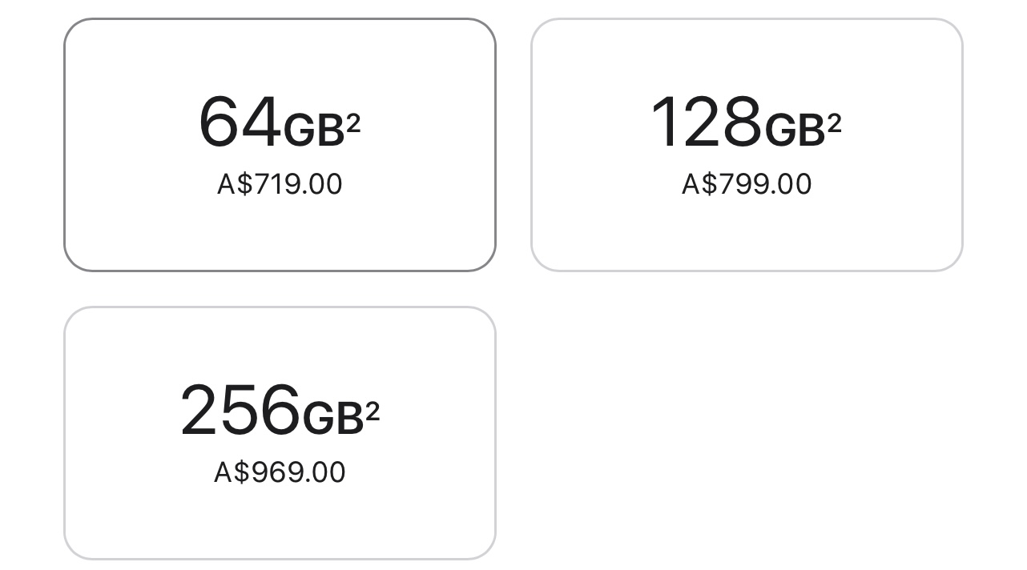
Task: Click the large "64" number
Action: coord(240,122)
